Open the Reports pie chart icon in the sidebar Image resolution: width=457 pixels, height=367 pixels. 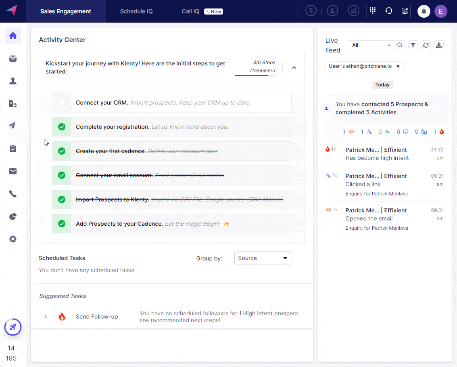[x=13, y=216]
